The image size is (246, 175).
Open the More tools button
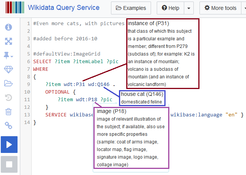pyautogui.click(x=220, y=8)
